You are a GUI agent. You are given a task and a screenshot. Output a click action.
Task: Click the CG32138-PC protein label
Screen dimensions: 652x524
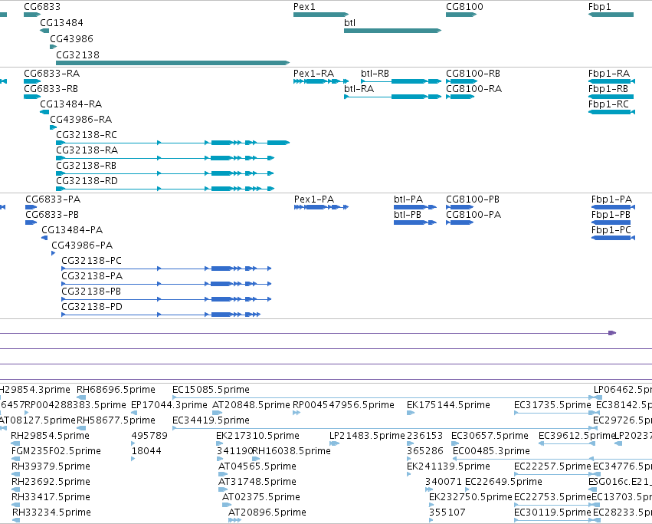[91, 261]
